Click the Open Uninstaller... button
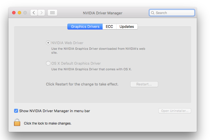 [175, 111]
